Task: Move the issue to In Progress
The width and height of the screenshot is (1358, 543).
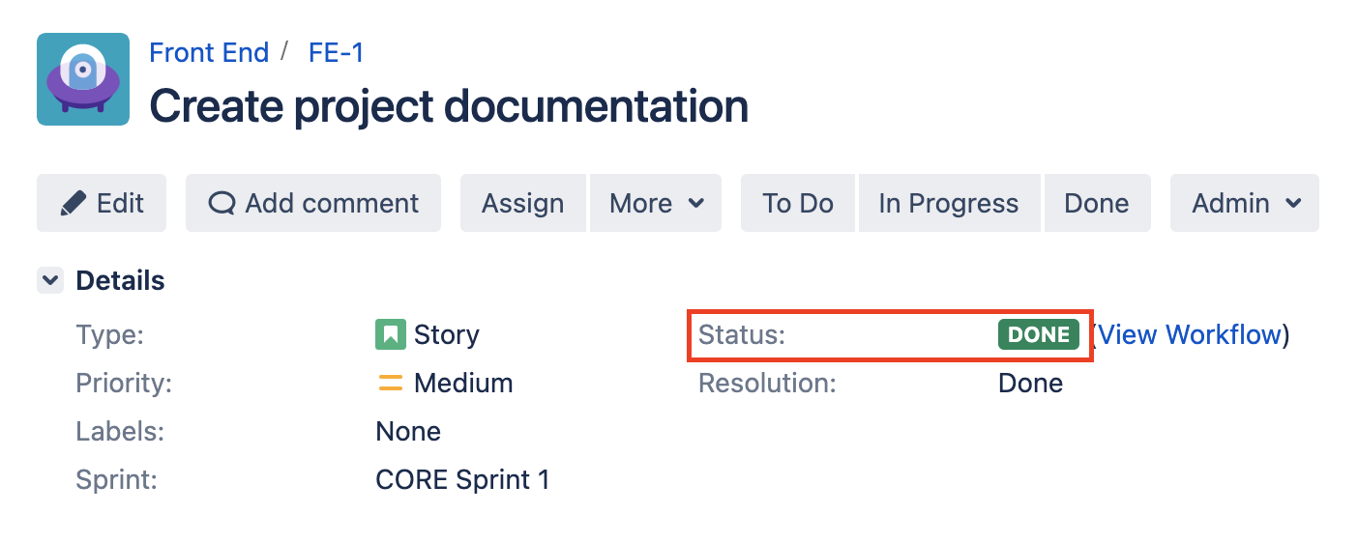Action: click(949, 204)
